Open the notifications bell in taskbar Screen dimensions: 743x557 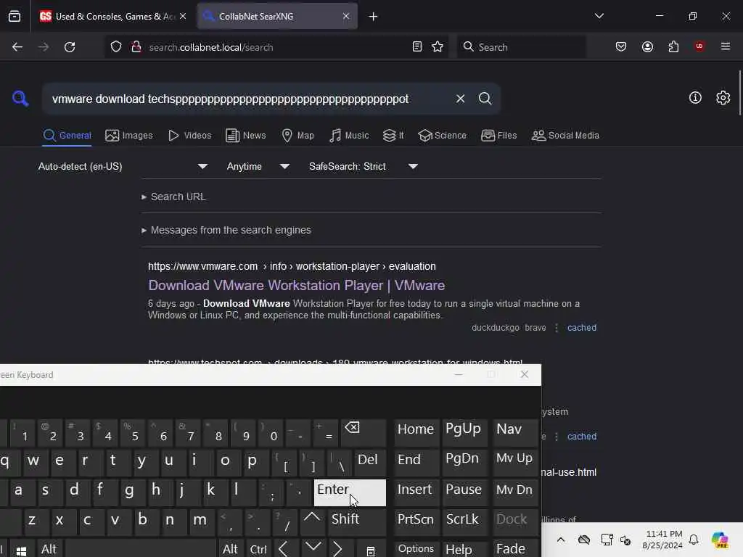[694, 540]
